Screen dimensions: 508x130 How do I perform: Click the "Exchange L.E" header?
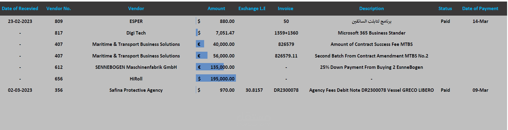tap(252, 9)
